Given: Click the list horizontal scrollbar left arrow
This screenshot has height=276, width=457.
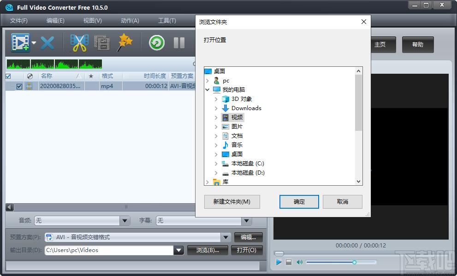Looking at the screenshot, I should pos(9,207).
